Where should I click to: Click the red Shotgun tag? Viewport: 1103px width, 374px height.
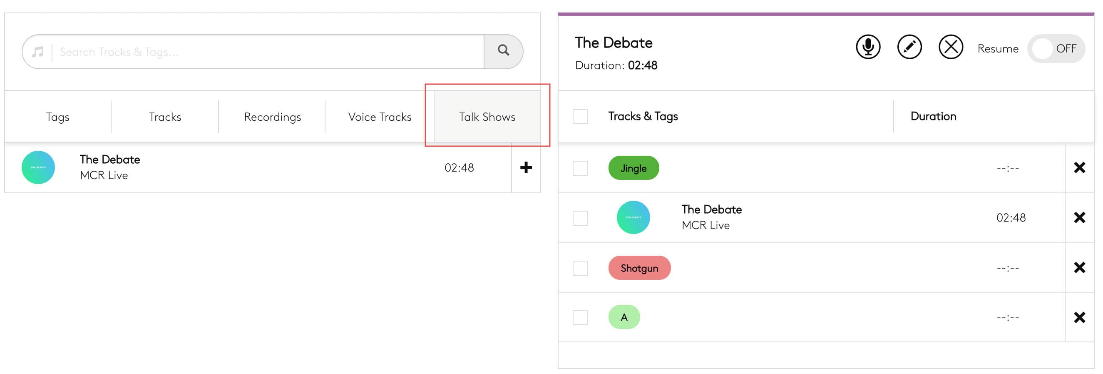click(x=639, y=268)
